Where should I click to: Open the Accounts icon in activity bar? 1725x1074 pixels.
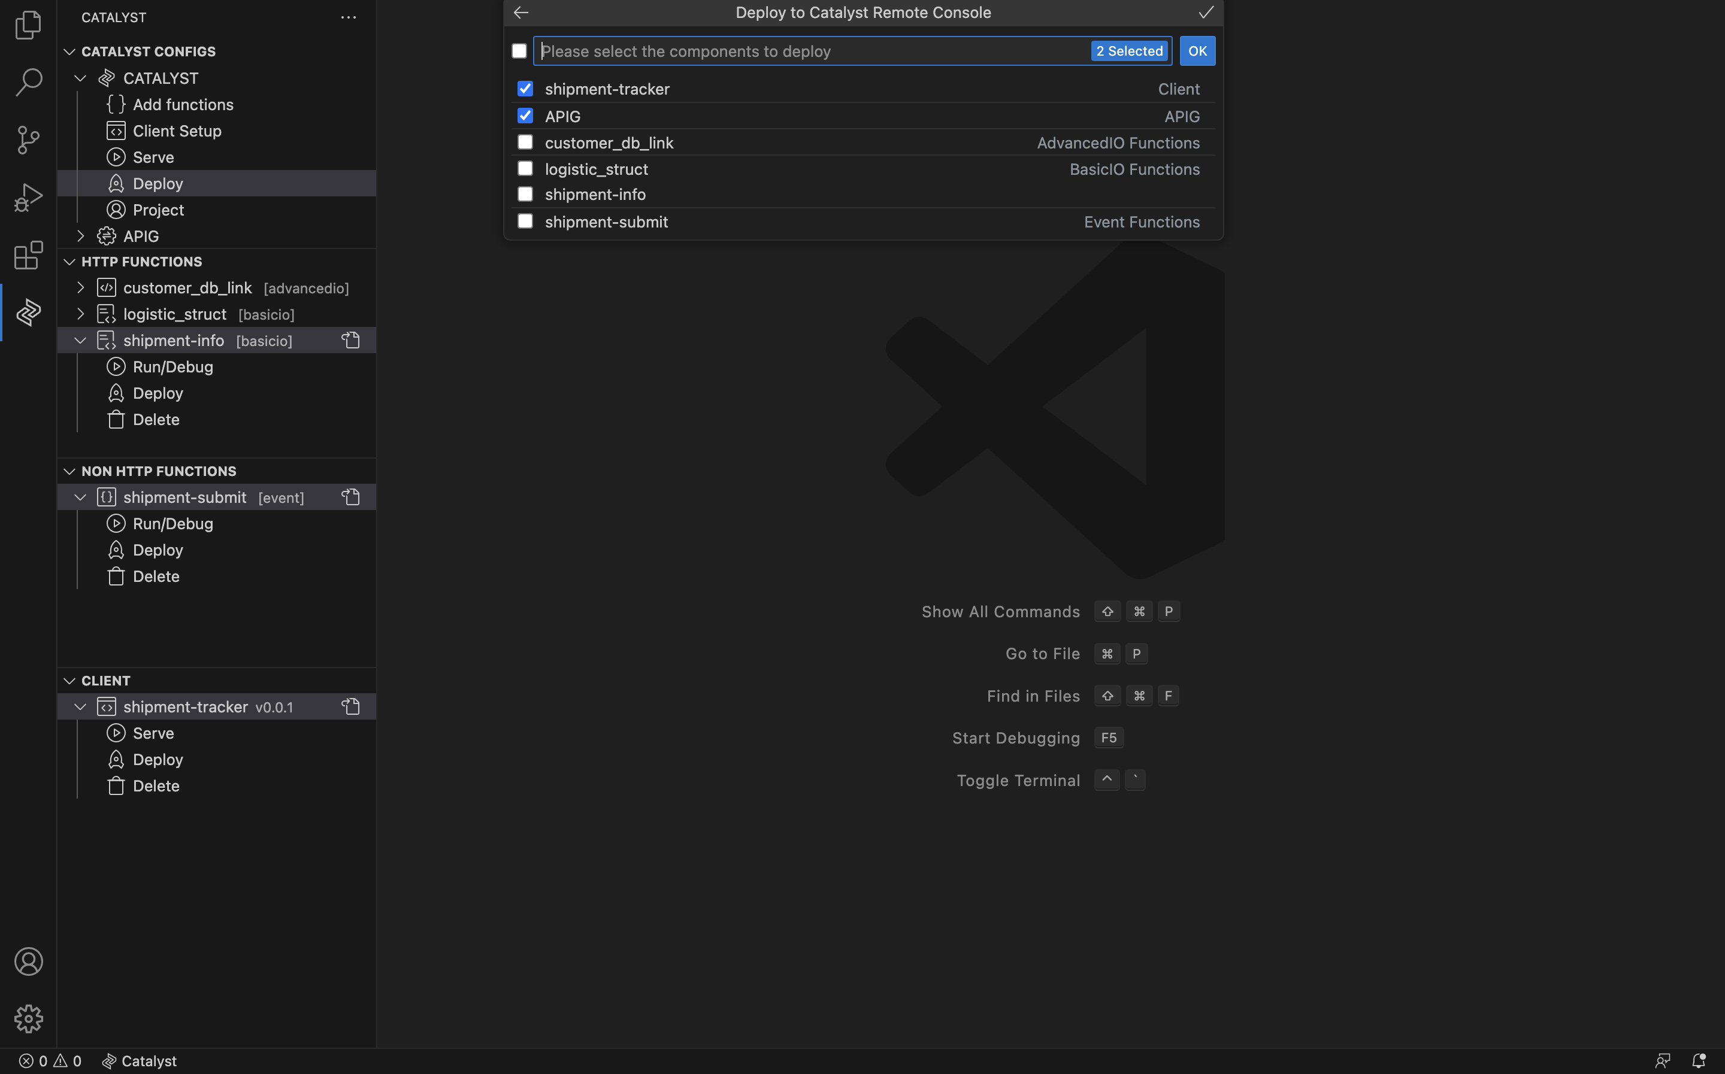tap(28, 961)
